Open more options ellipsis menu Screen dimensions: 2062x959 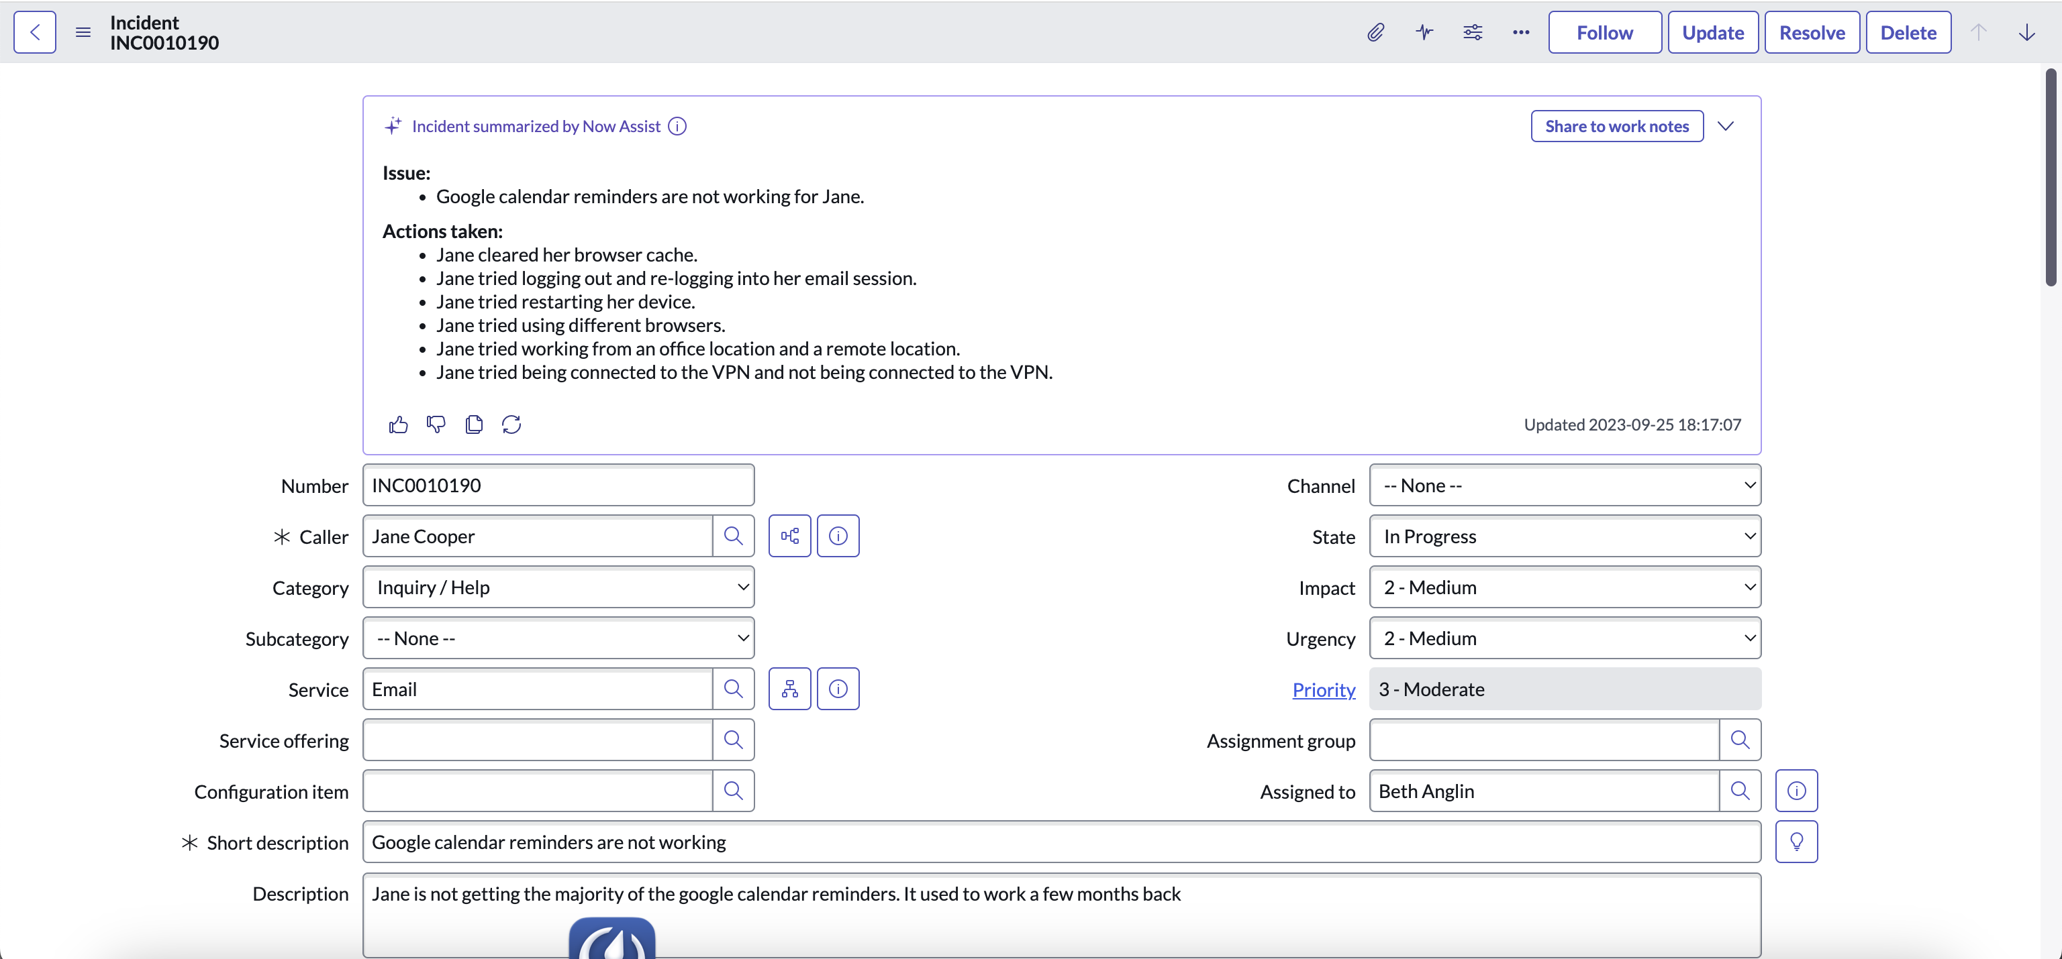[1521, 32]
